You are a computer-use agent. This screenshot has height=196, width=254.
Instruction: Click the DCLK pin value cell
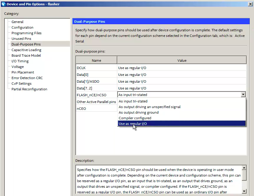182,68
